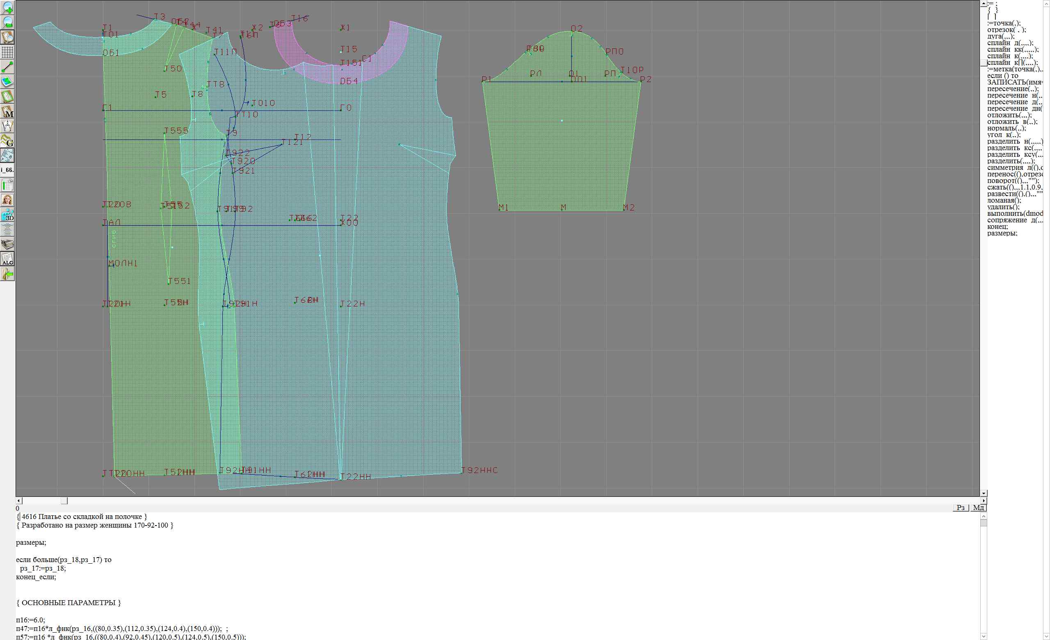Click the exit door arrow icon

(x=8, y=274)
